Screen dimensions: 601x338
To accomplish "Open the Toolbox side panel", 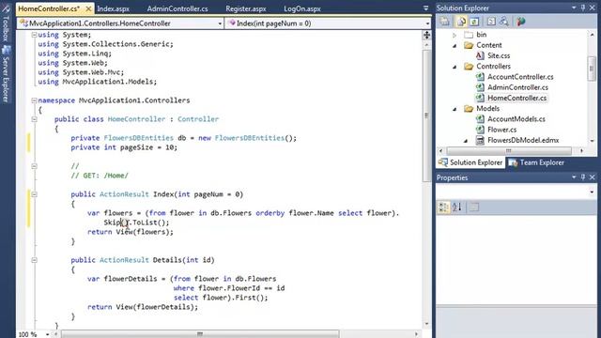I will click(6, 23).
